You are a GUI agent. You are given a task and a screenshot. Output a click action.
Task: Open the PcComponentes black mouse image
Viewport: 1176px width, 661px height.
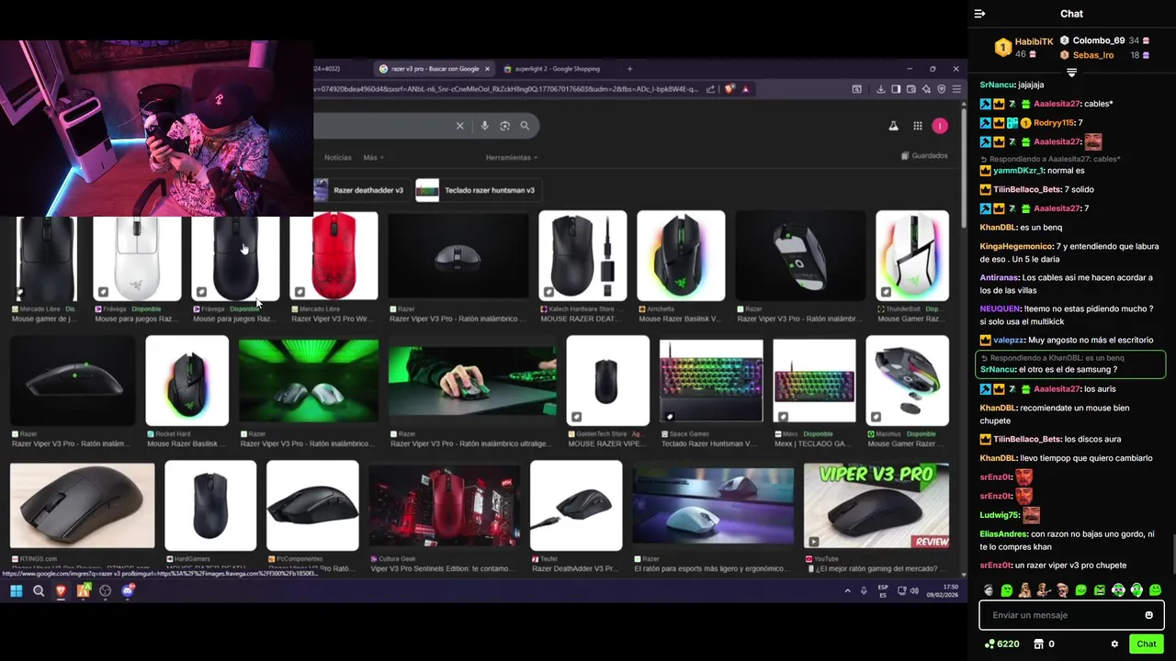point(312,506)
